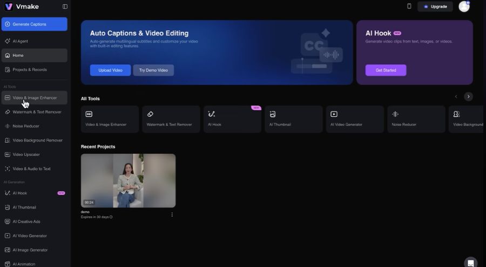Click the Video Upscaler sidebar icon

coord(8,155)
